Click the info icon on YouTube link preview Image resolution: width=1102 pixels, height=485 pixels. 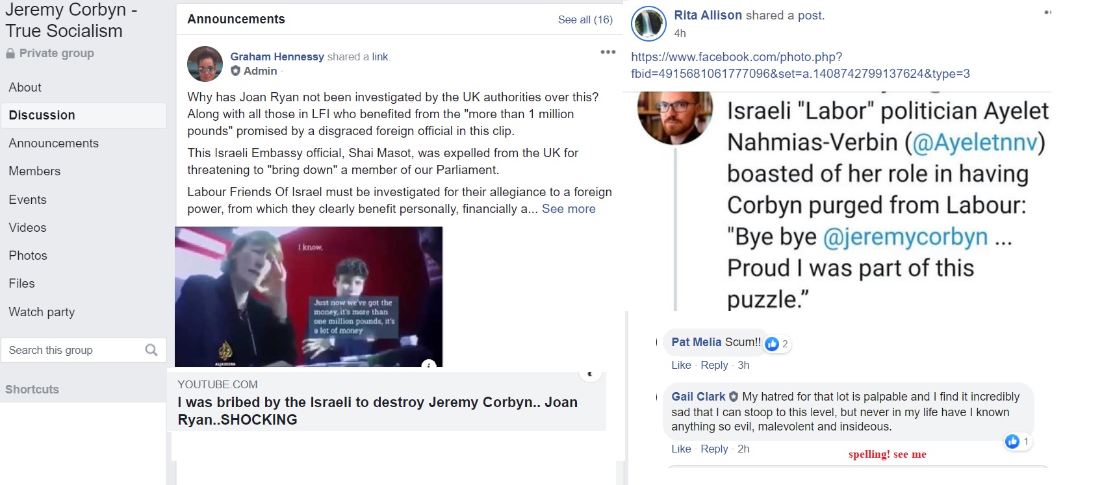(429, 364)
